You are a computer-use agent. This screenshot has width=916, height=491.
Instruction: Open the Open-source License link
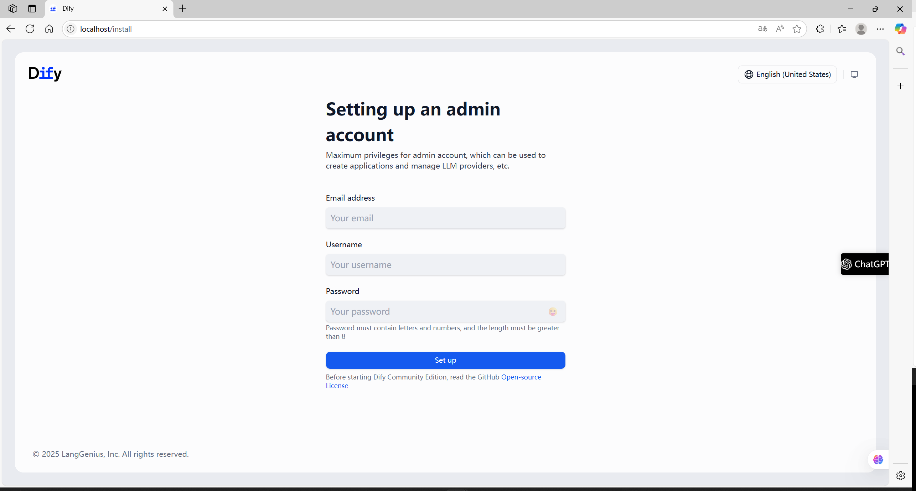pyautogui.click(x=521, y=377)
